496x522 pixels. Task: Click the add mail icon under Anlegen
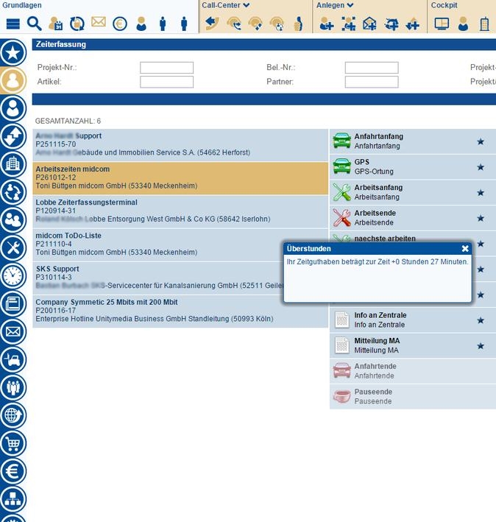pos(369,24)
